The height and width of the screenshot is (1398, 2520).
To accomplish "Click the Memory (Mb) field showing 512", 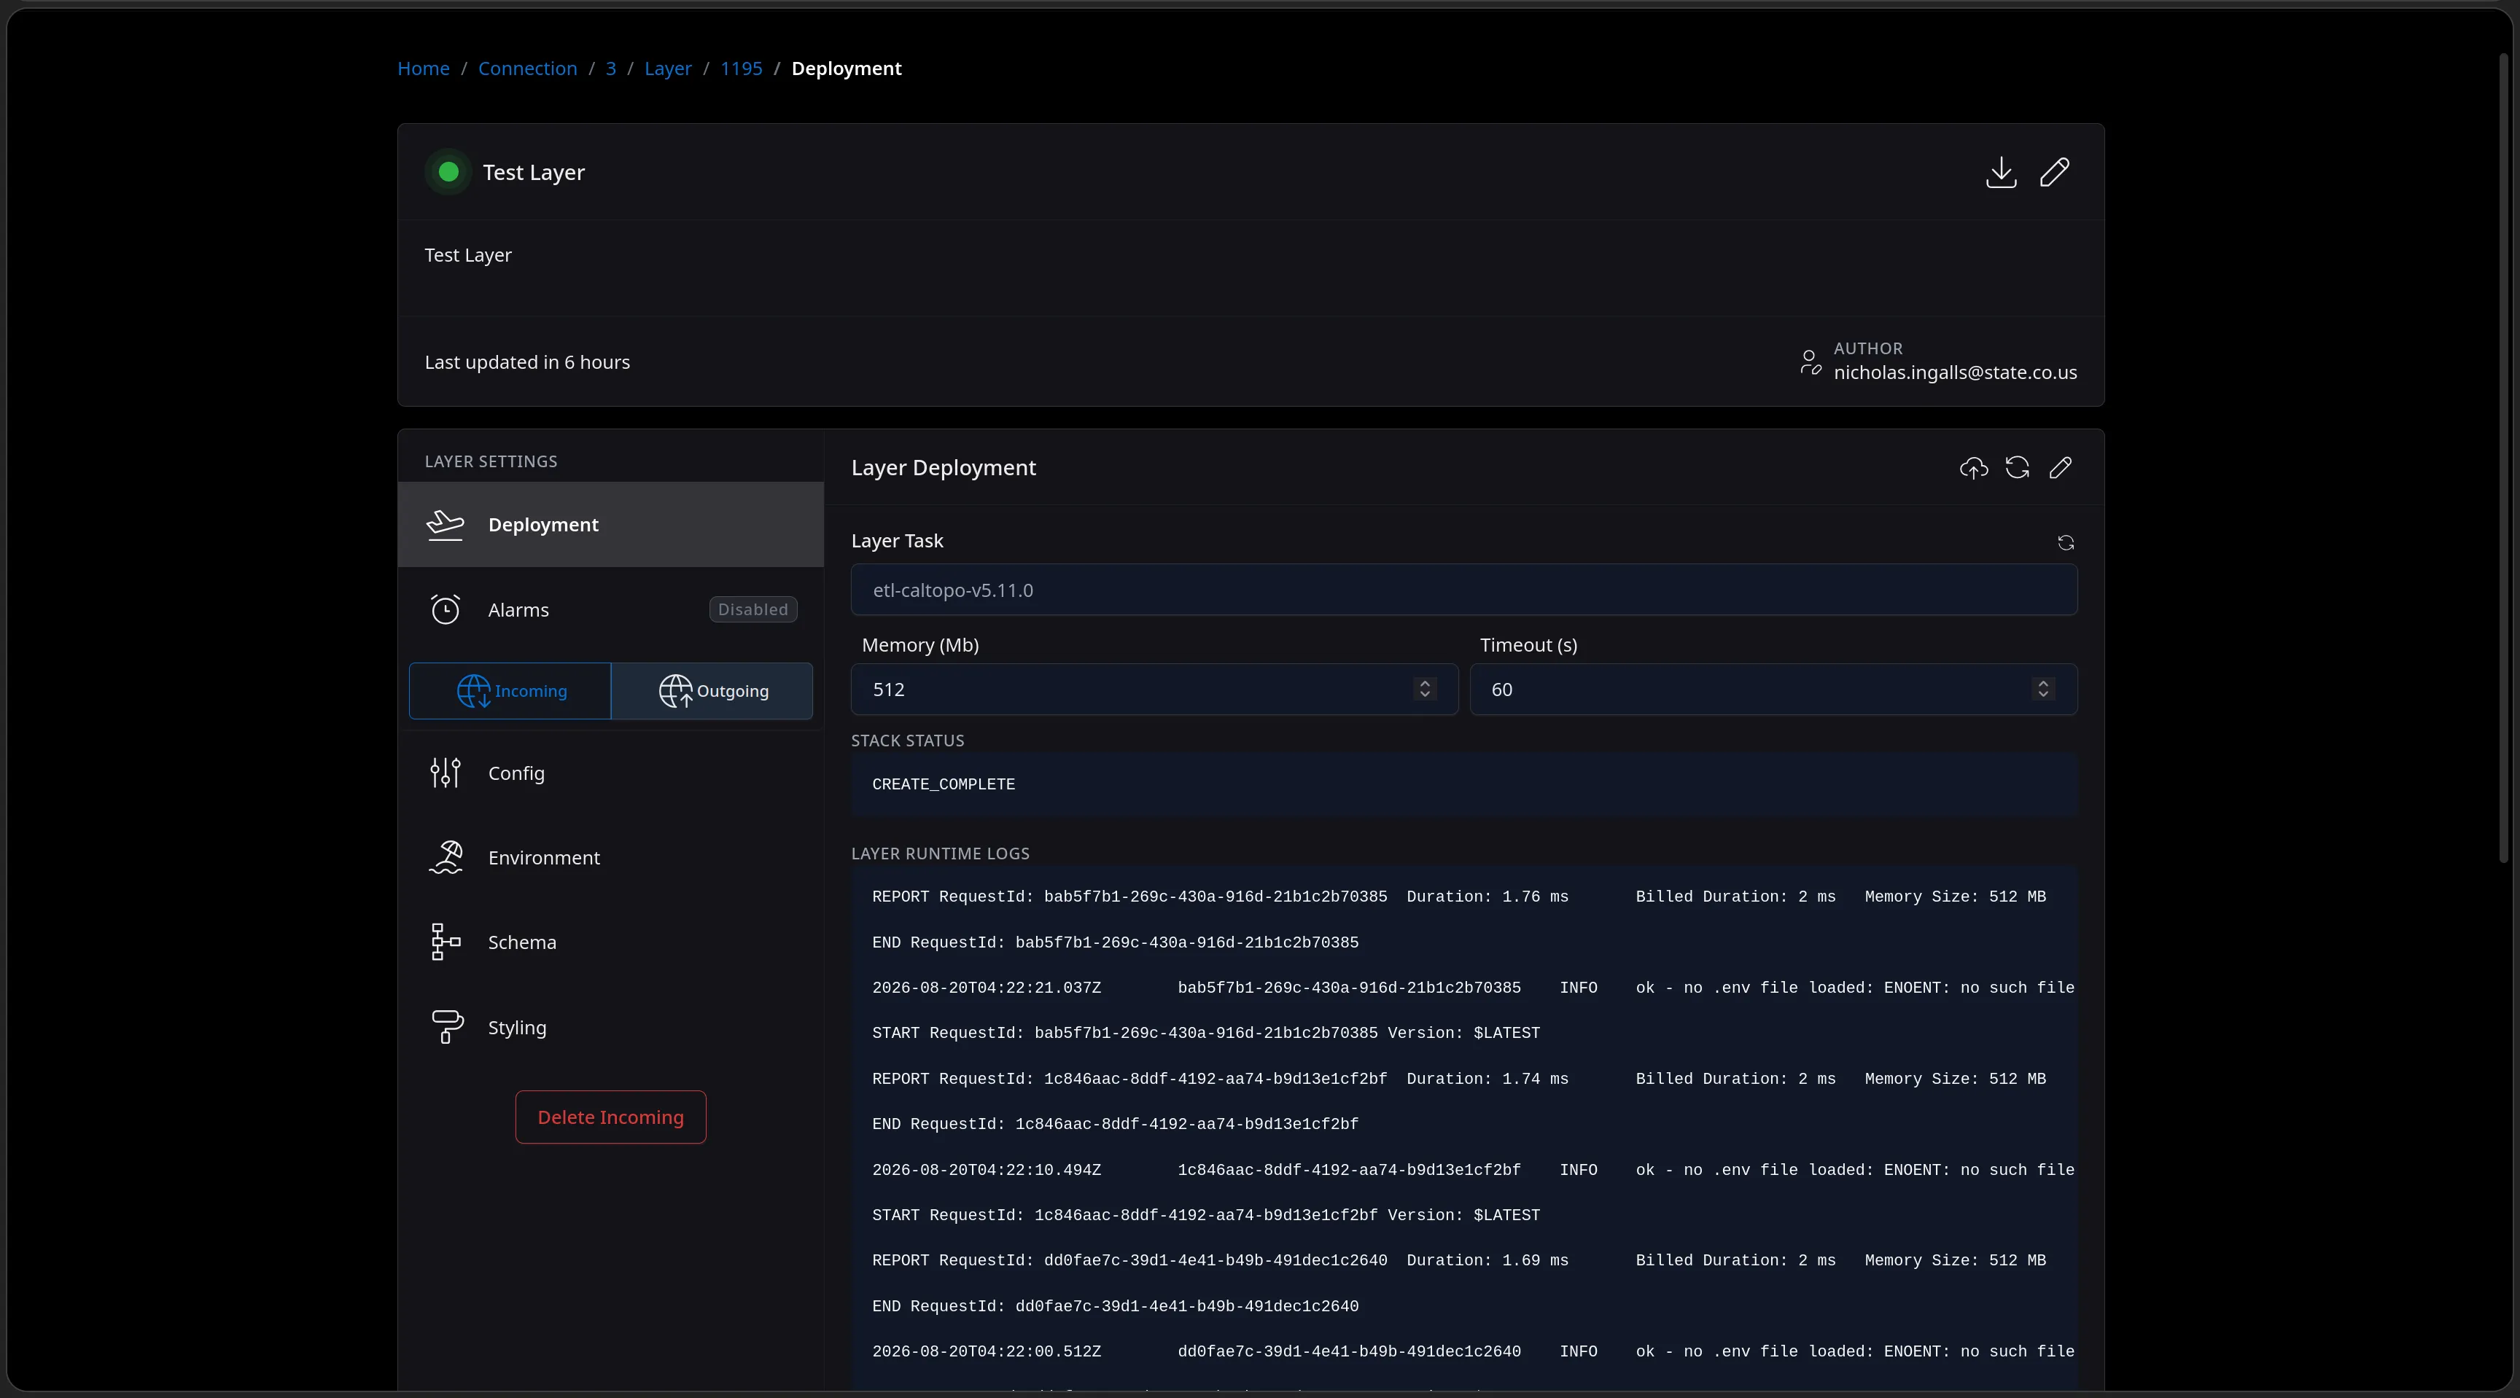I will (1154, 690).
